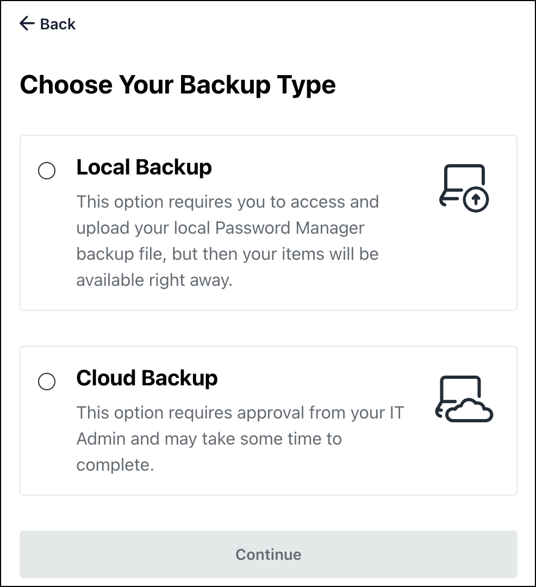This screenshot has height=587, width=536.
Task: Select the Cloud Backup radio button
Action: coord(47,382)
